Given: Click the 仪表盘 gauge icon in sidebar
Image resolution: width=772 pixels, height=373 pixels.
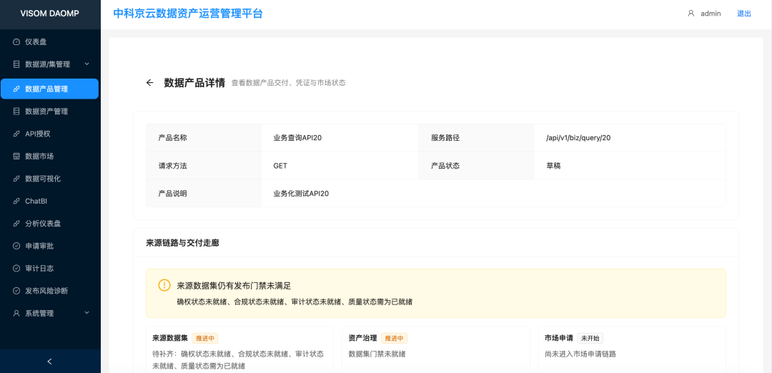Looking at the screenshot, I should pyautogui.click(x=16, y=42).
